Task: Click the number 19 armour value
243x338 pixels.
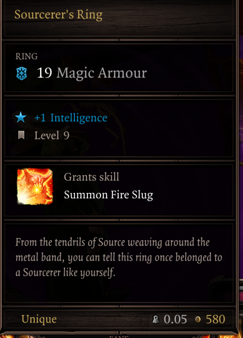Action: click(x=44, y=73)
